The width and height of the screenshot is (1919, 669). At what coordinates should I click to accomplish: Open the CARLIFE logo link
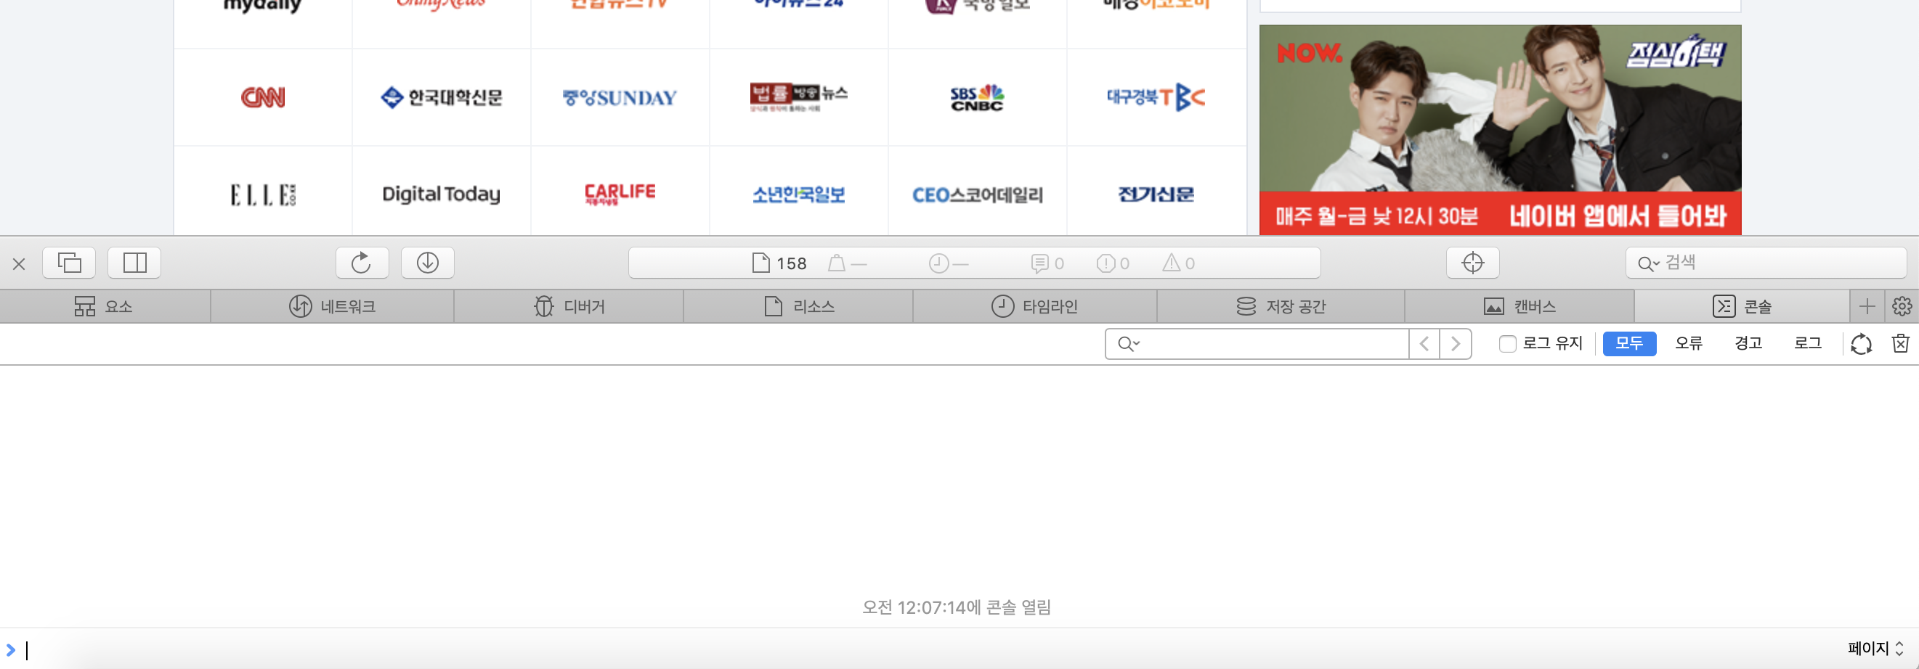coord(620,194)
